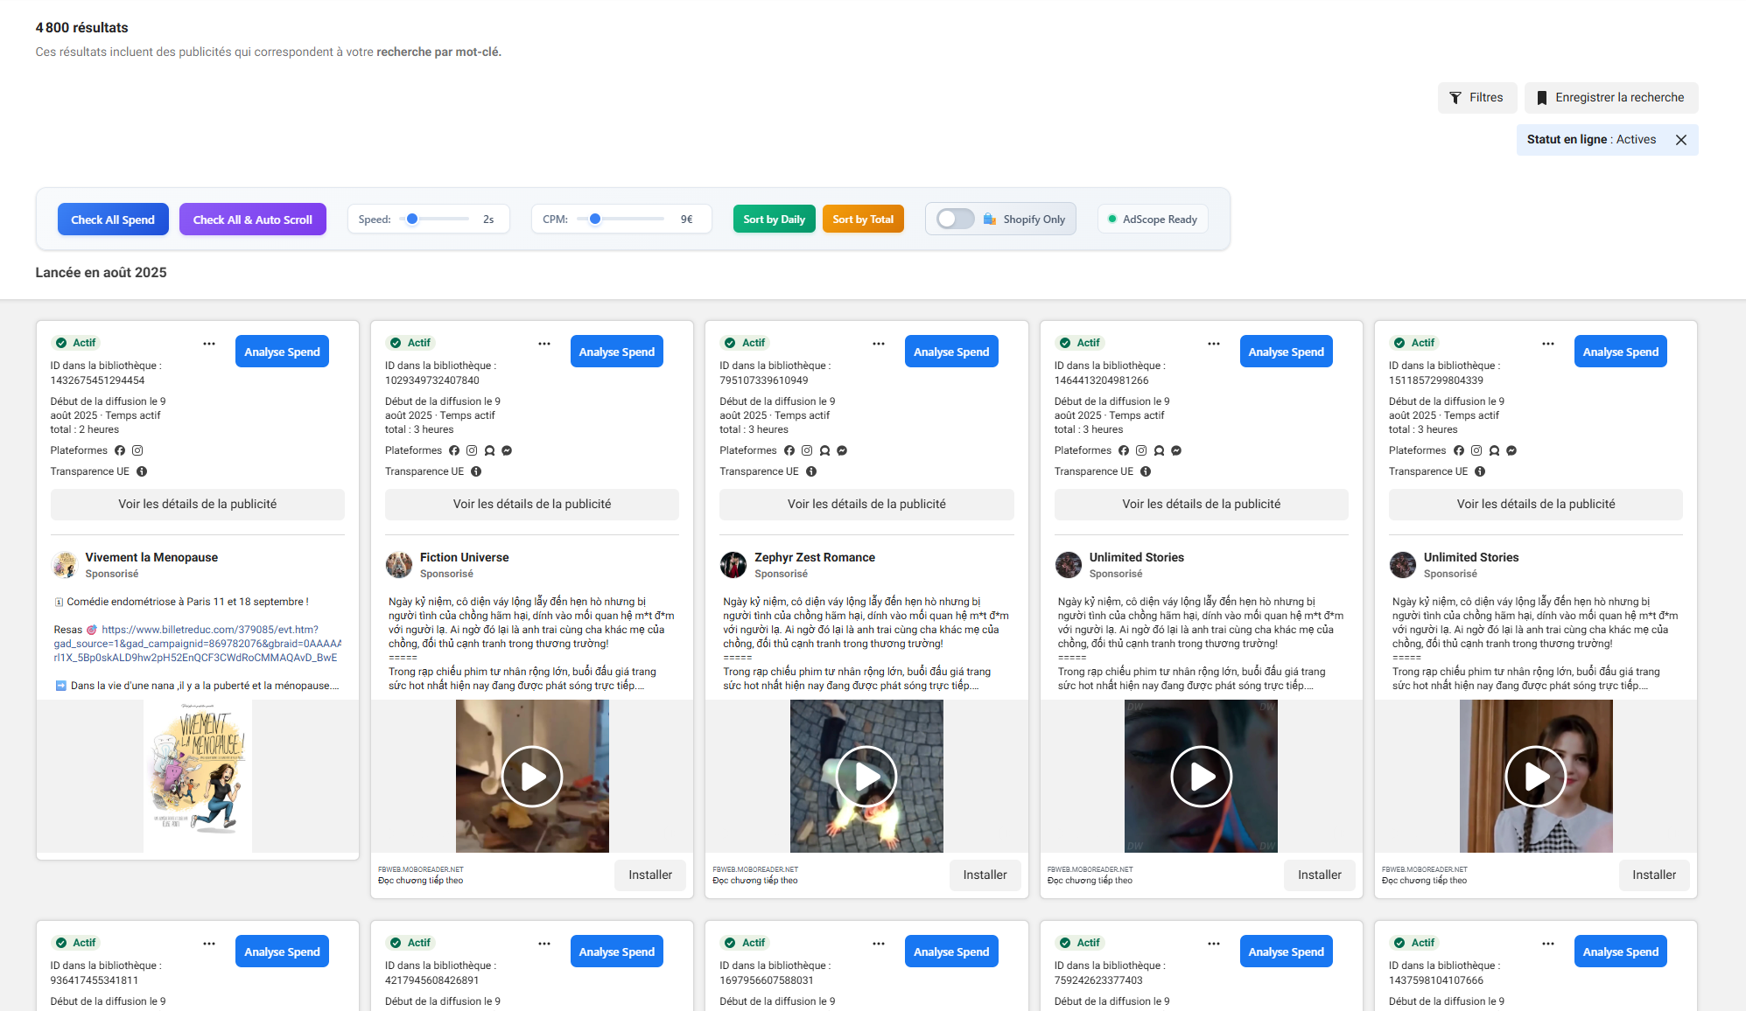Click Messenger platform icon on fourth ad card

(x=1176, y=450)
